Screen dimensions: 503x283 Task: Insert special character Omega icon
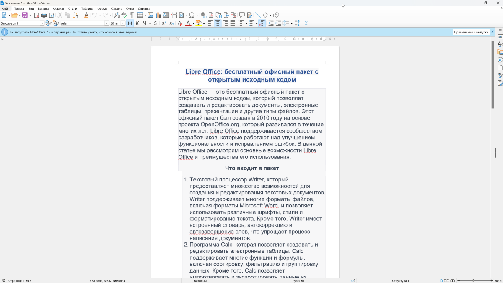(192, 15)
